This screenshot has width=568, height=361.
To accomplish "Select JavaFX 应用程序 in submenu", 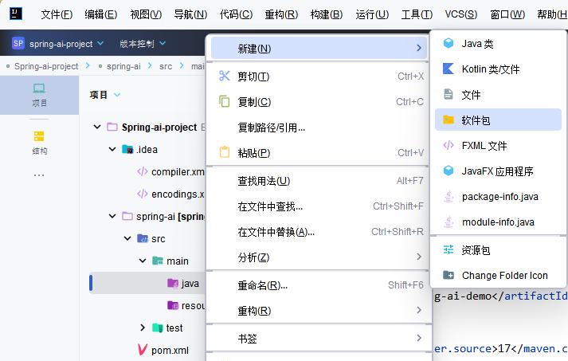I will pyautogui.click(x=498, y=171).
